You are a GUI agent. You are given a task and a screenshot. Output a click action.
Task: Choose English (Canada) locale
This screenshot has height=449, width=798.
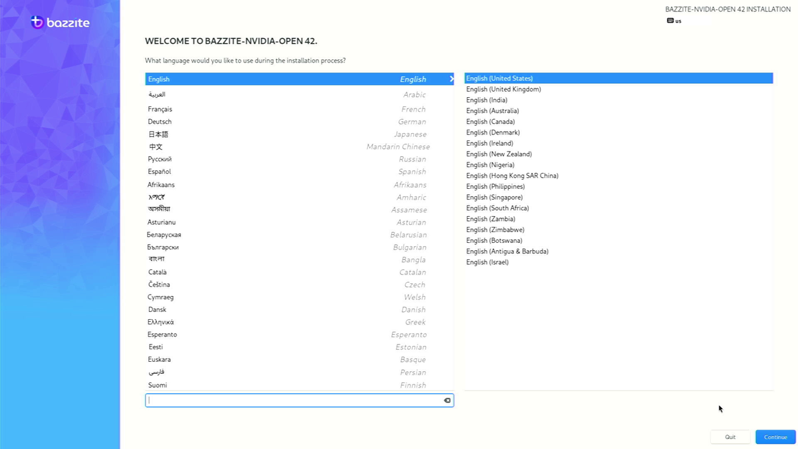pyautogui.click(x=618, y=122)
